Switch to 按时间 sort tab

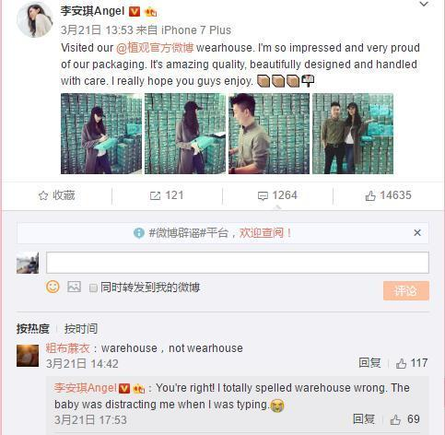[x=81, y=329]
